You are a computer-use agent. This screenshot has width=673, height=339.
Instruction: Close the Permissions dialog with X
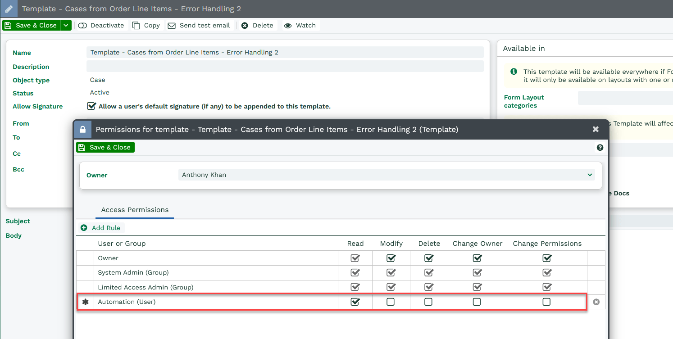[596, 129]
